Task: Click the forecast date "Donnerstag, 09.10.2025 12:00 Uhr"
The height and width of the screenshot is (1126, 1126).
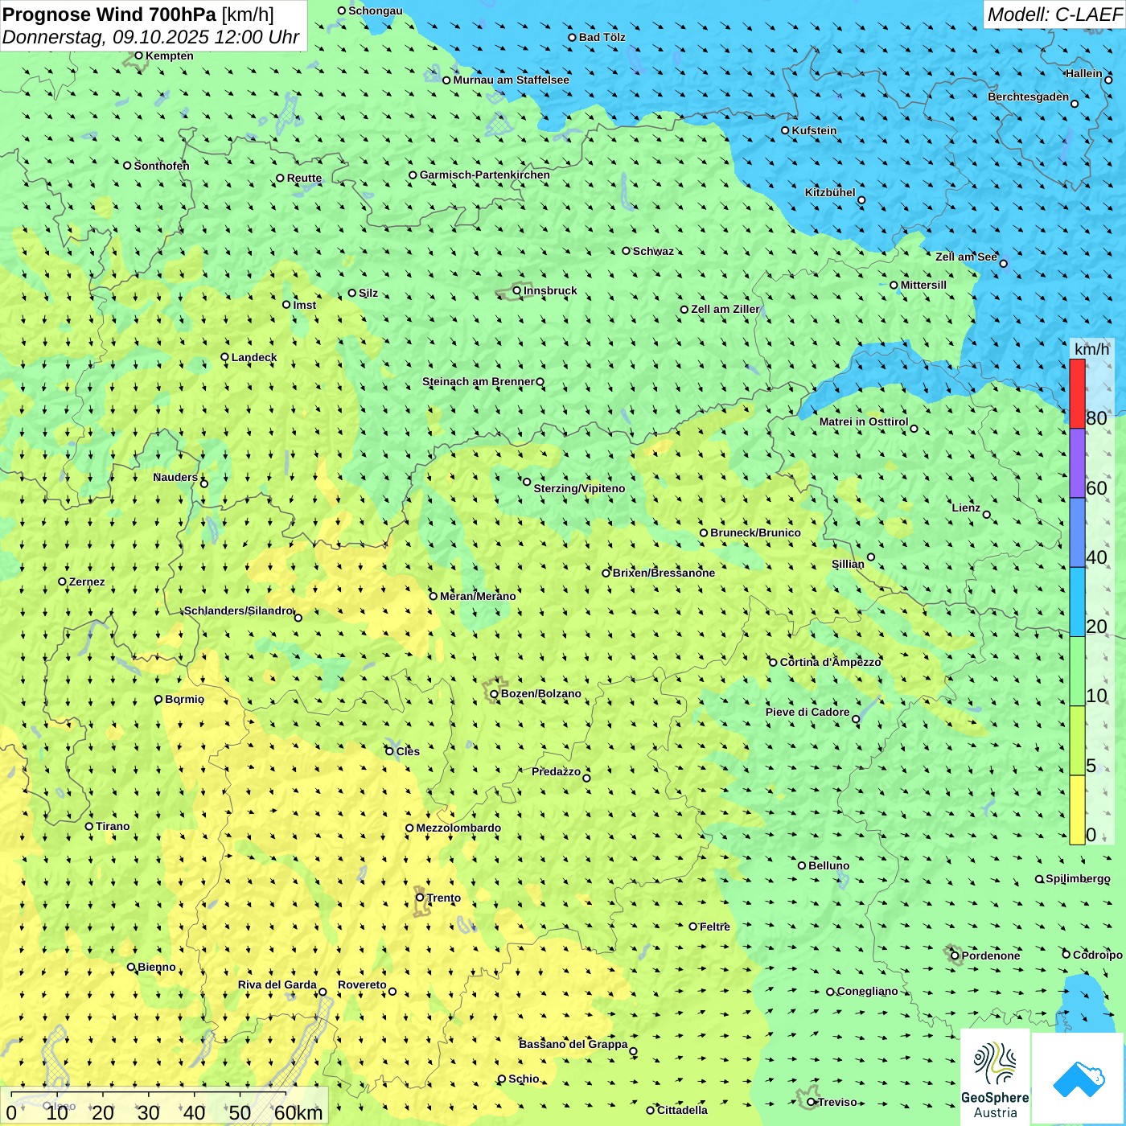Action: coord(150,38)
